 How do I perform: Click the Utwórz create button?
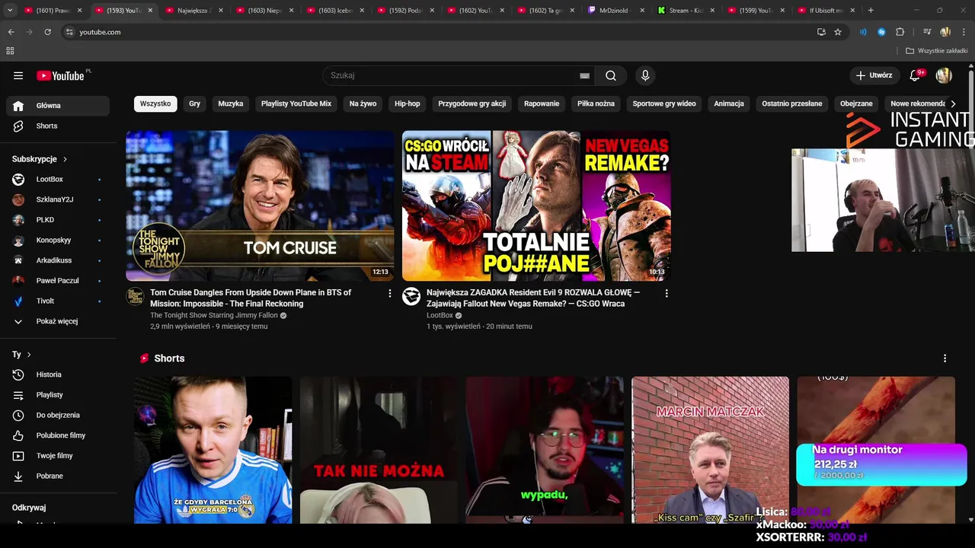(x=874, y=75)
